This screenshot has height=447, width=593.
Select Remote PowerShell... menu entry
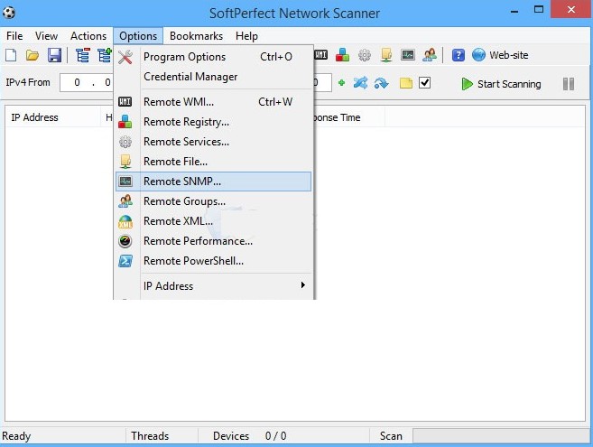pos(213,261)
